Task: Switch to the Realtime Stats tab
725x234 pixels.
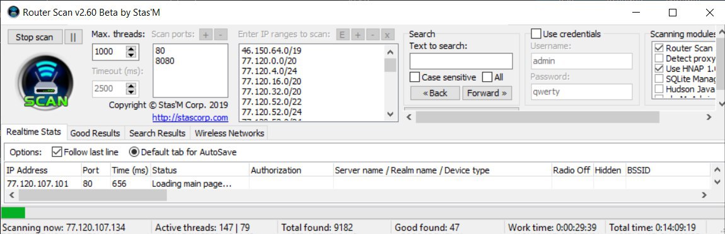Action: point(34,132)
